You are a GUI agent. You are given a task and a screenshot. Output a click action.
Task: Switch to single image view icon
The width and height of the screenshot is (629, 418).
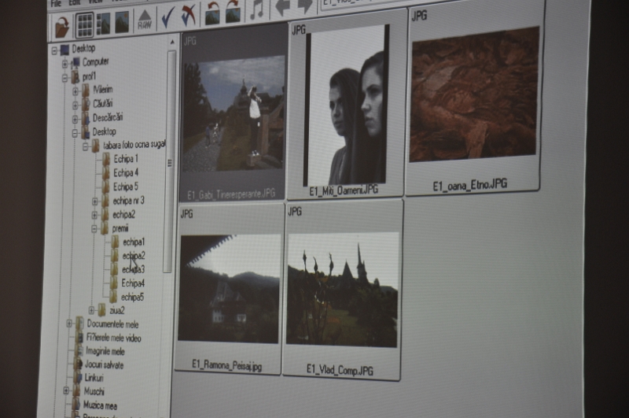coord(122,22)
